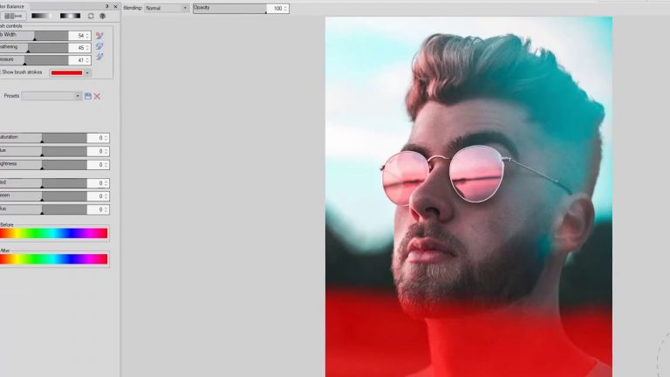Viewport: 670px width, 377px height.
Task: Click the Saturation slider track
Action: click(x=43, y=138)
